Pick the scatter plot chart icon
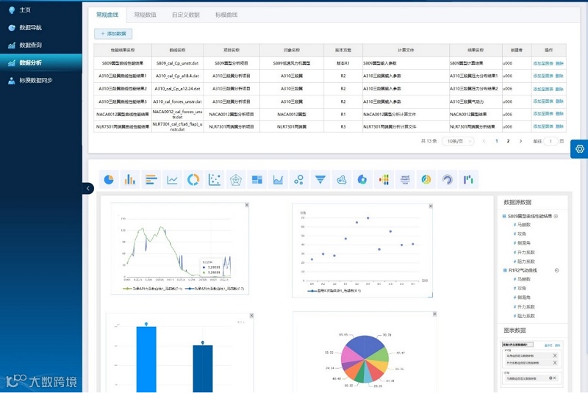The image size is (588, 393). point(215,180)
